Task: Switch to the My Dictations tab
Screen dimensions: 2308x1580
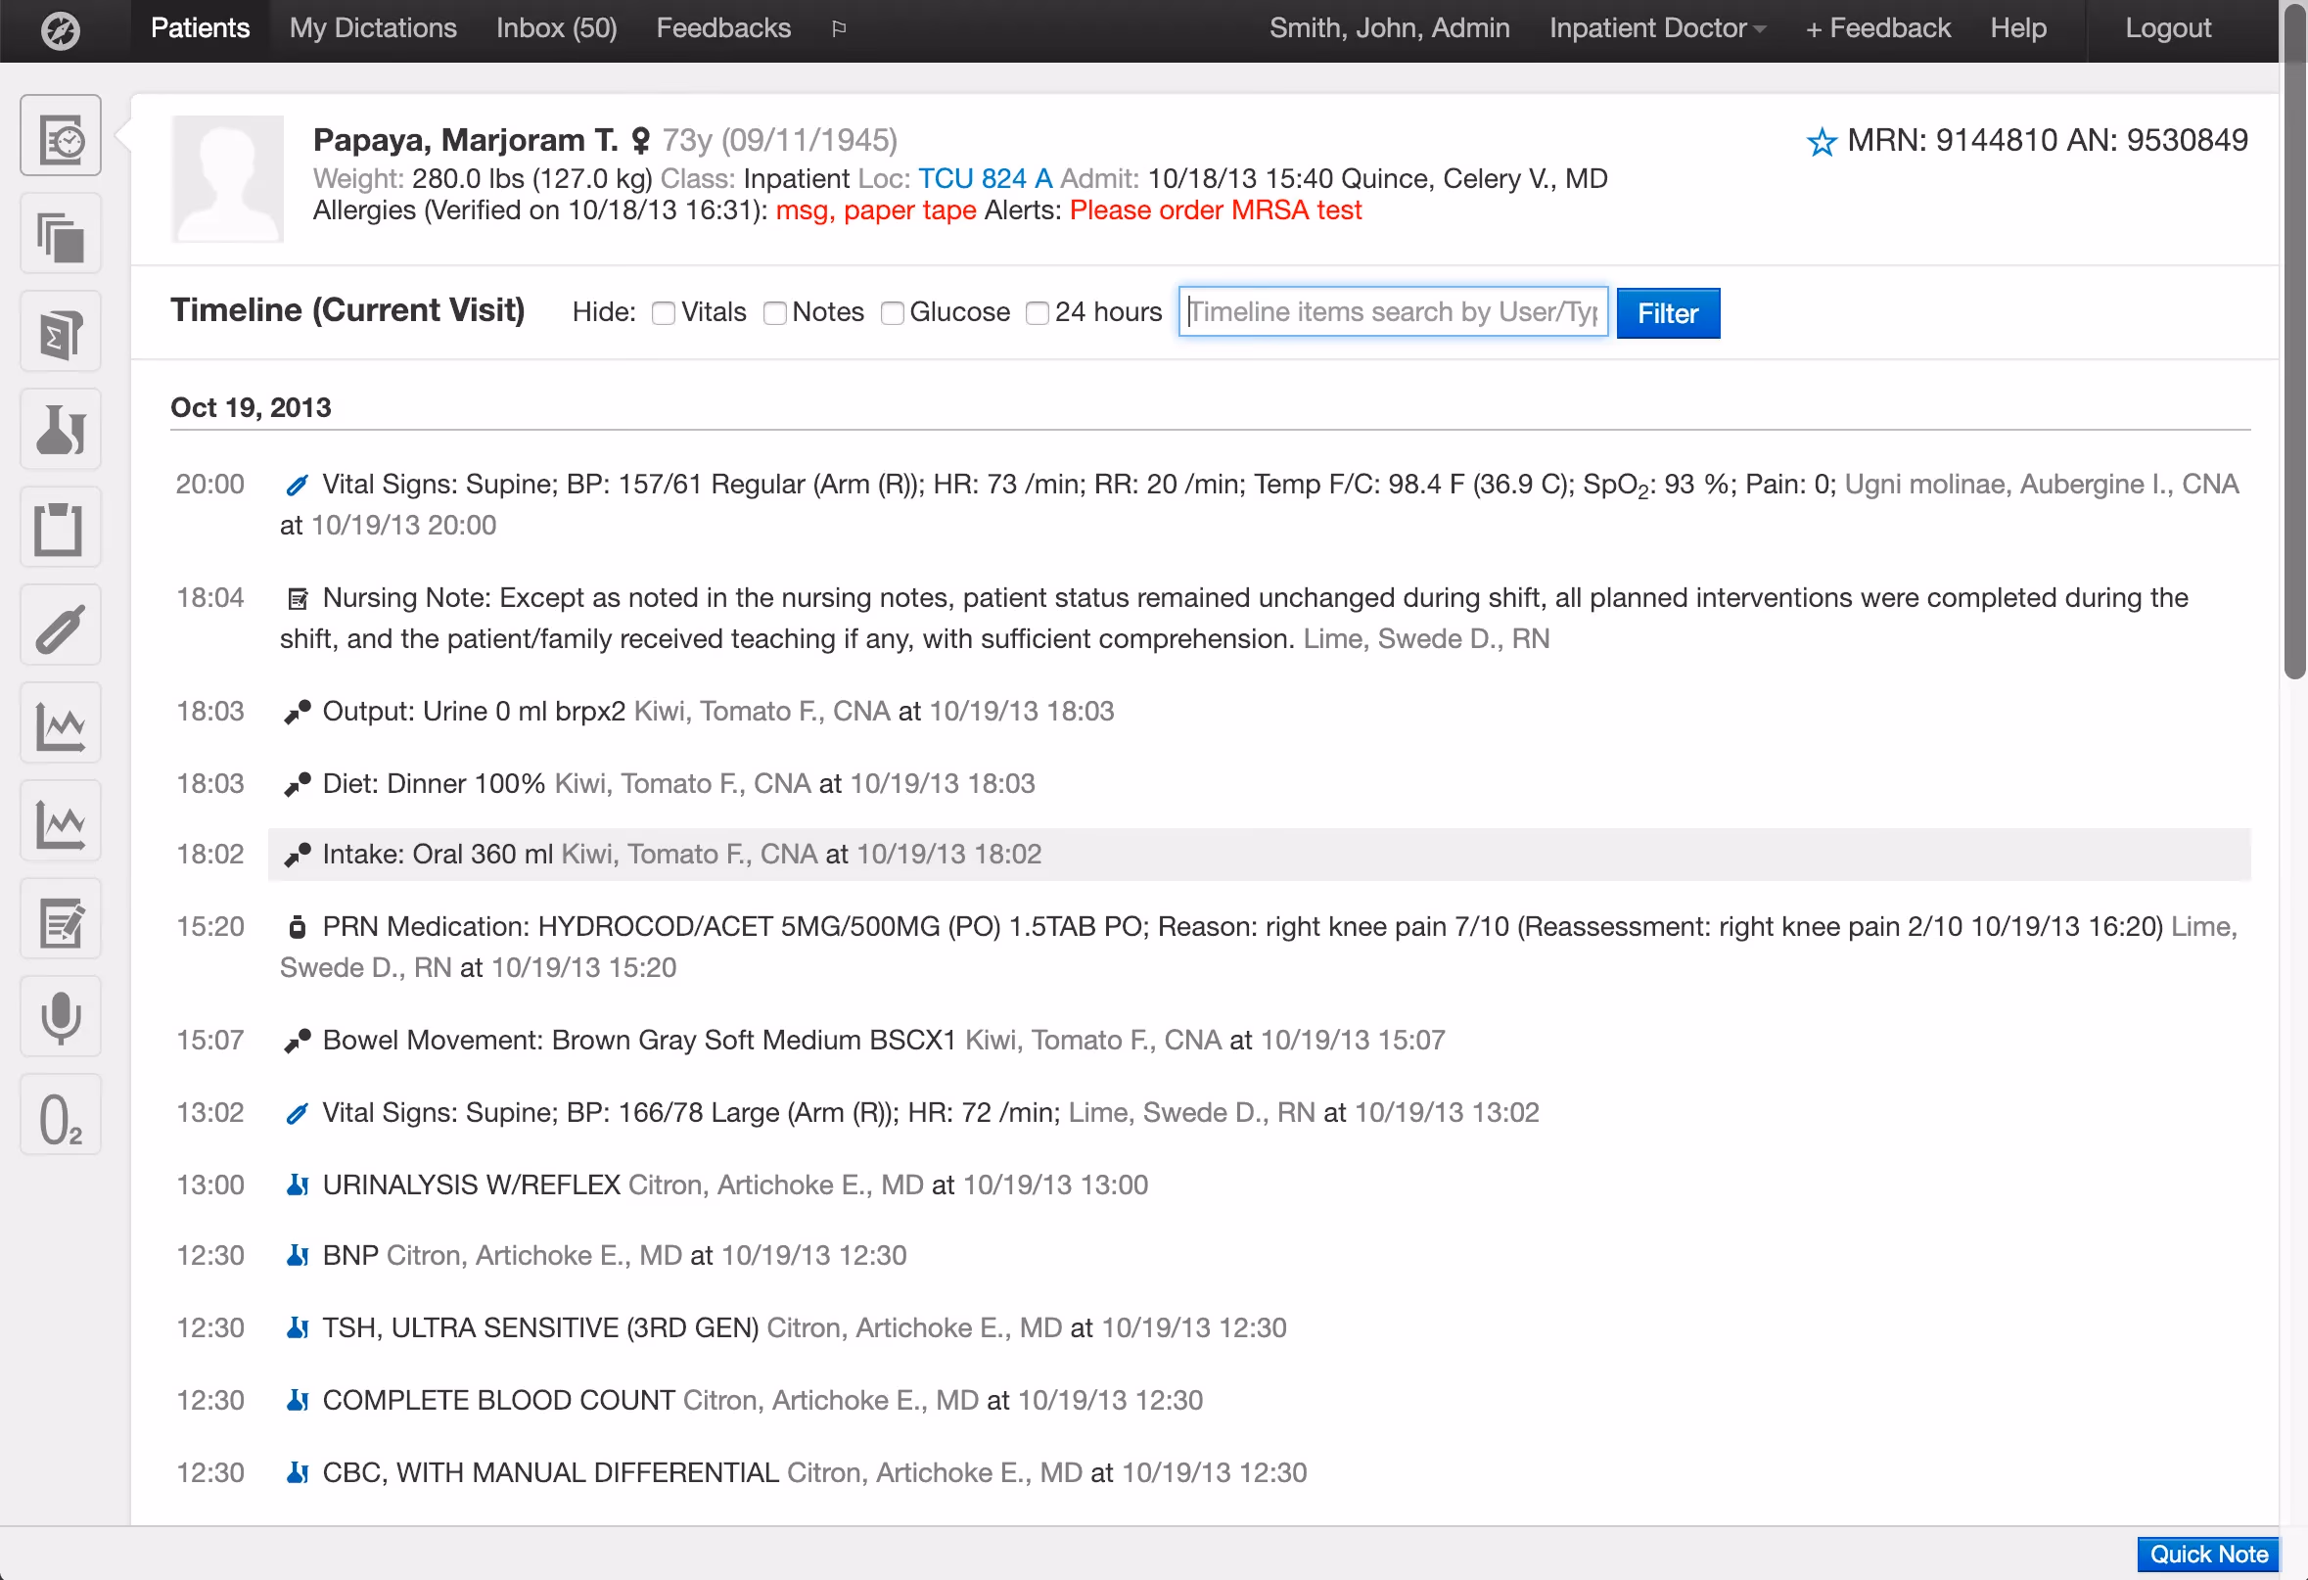Action: pyautogui.click(x=372, y=27)
